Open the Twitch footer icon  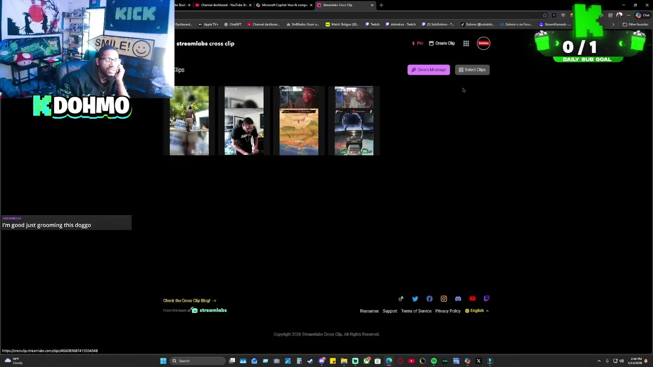(487, 299)
